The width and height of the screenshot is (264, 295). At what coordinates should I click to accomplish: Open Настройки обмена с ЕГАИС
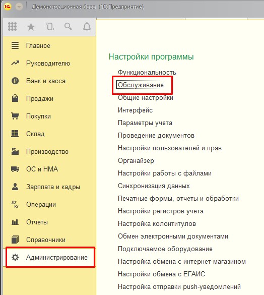161,274
